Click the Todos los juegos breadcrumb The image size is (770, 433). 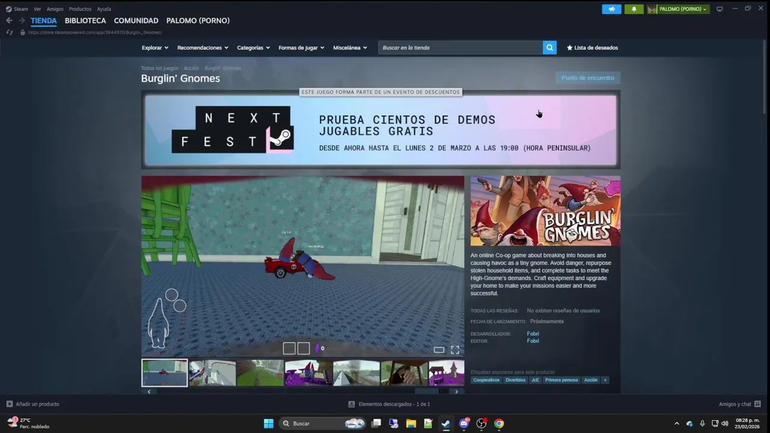(x=159, y=68)
